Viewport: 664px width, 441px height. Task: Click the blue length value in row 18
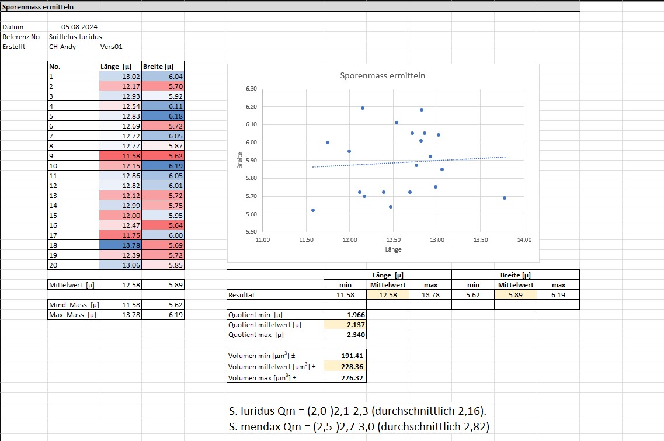tap(120, 245)
